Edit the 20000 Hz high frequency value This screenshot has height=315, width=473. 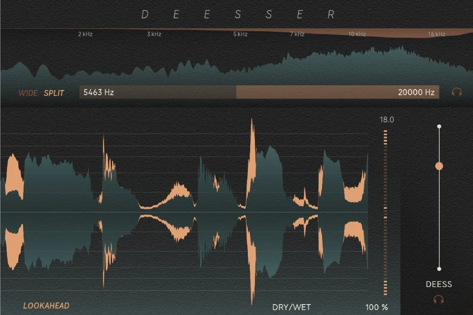coord(417,92)
